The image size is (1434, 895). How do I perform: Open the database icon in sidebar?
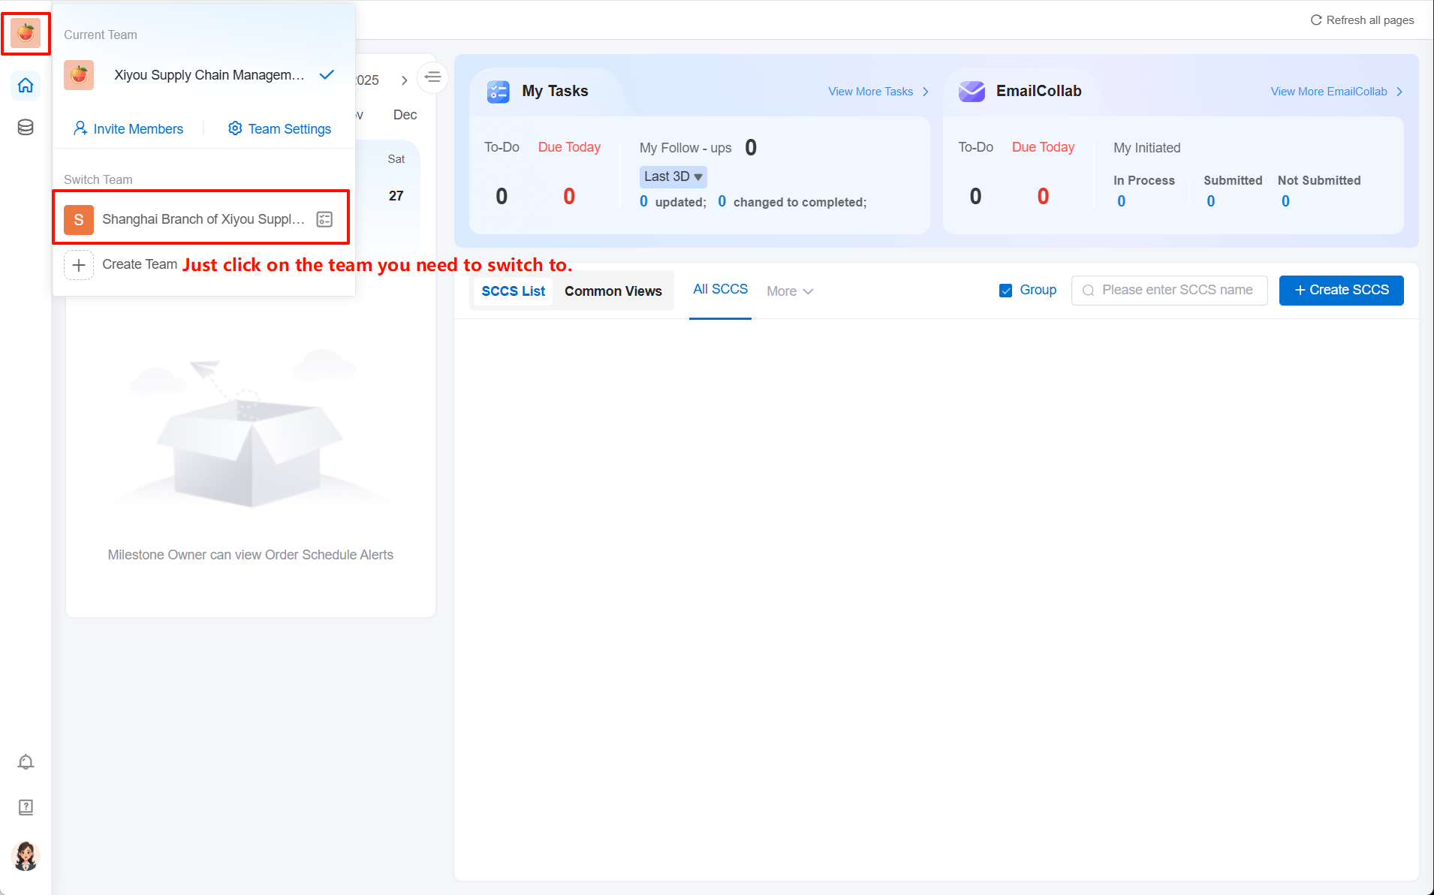coord(26,128)
